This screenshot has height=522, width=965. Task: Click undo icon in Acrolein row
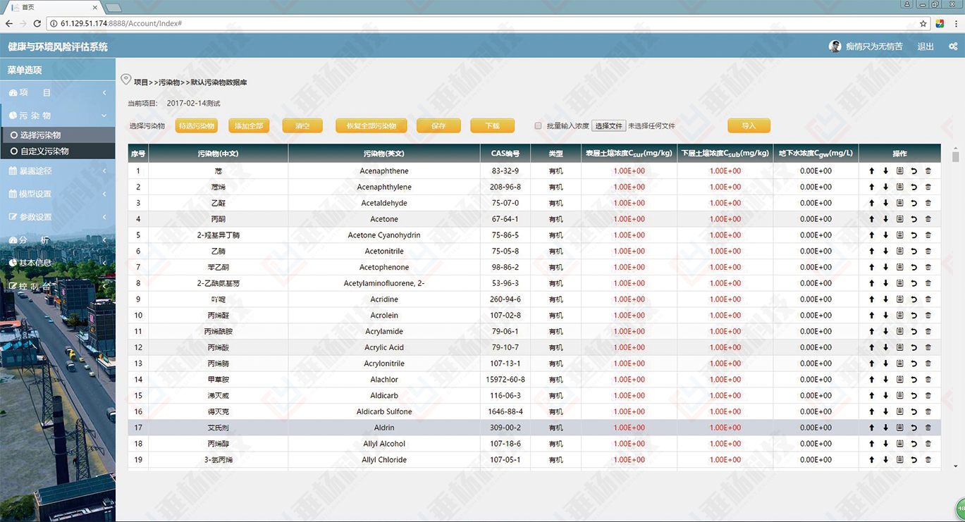914,316
